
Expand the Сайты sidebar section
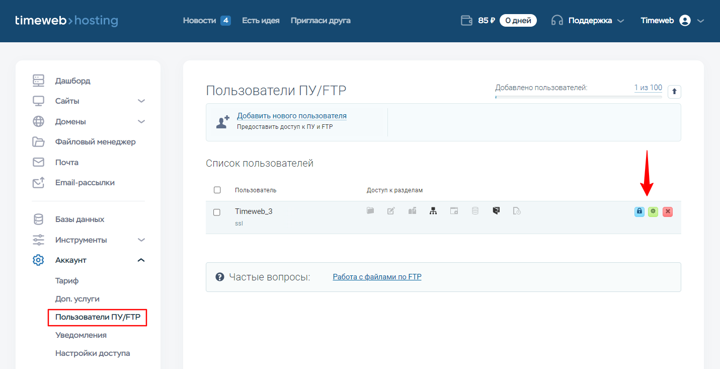[x=141, y=101]
